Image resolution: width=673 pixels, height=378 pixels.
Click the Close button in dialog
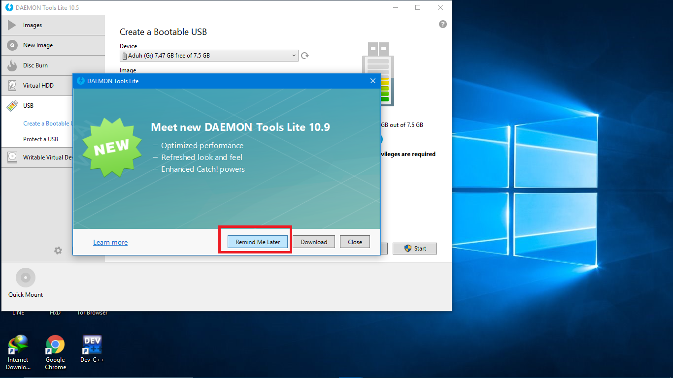pyautogui.click(x=355, y=242)
